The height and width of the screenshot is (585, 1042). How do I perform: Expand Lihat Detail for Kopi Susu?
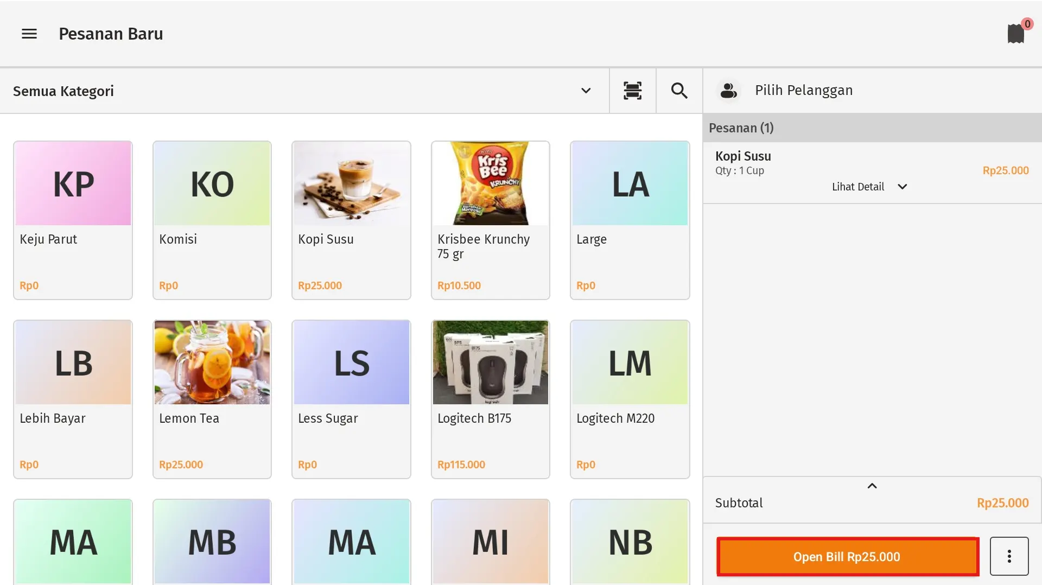(x=869, y=187)
